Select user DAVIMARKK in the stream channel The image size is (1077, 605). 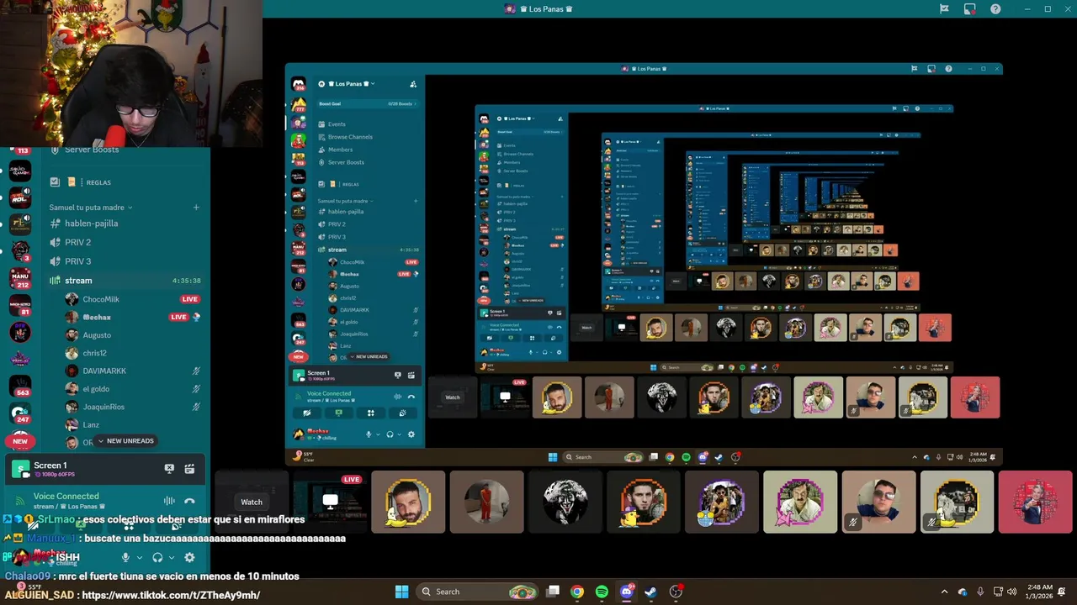click(104, 371)
